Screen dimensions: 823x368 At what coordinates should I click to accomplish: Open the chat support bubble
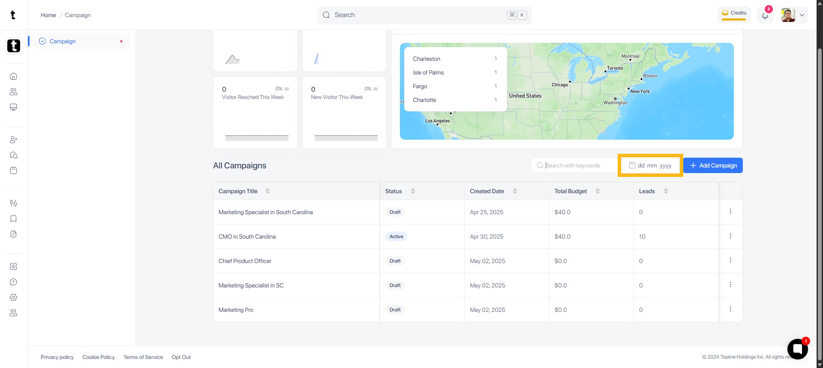click(x=797, y=349)
